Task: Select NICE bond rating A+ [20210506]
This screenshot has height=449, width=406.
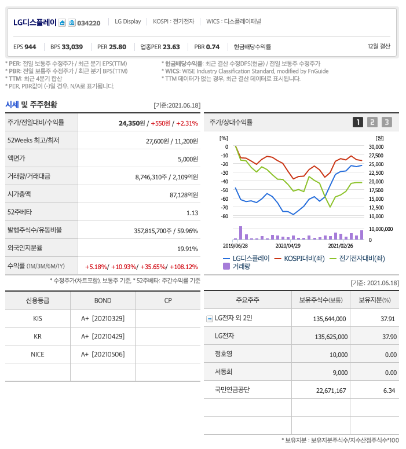Action: [103, 355]
